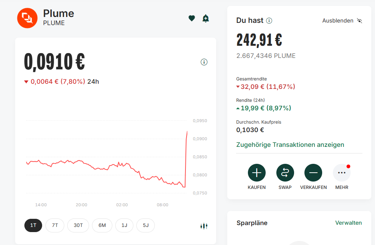Set a price alert with bell icon
Screen dimensions: 375x245
pyautogui.click(x=206, y=18)
